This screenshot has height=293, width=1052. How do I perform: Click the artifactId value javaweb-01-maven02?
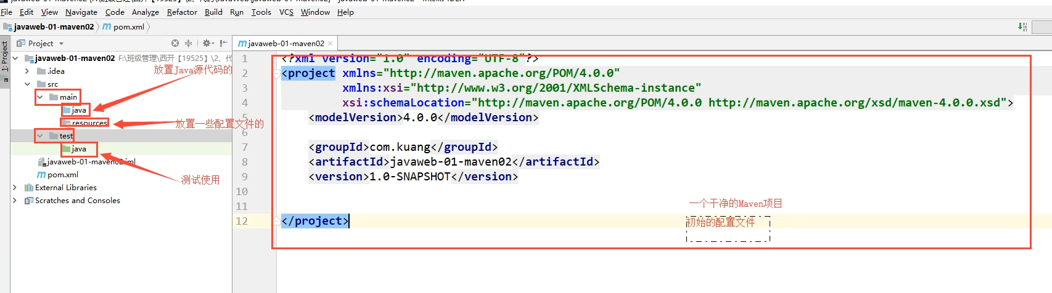click(451, 162)
